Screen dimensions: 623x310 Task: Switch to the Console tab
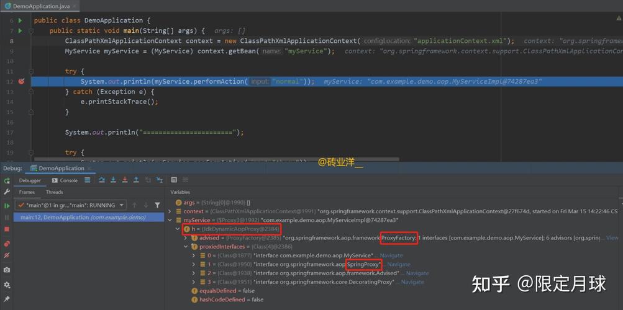click(x=65, y=180)
